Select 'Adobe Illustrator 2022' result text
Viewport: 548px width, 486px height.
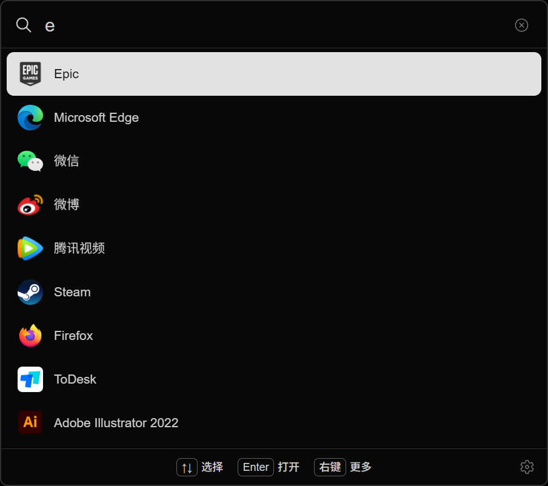click(116, 423)
